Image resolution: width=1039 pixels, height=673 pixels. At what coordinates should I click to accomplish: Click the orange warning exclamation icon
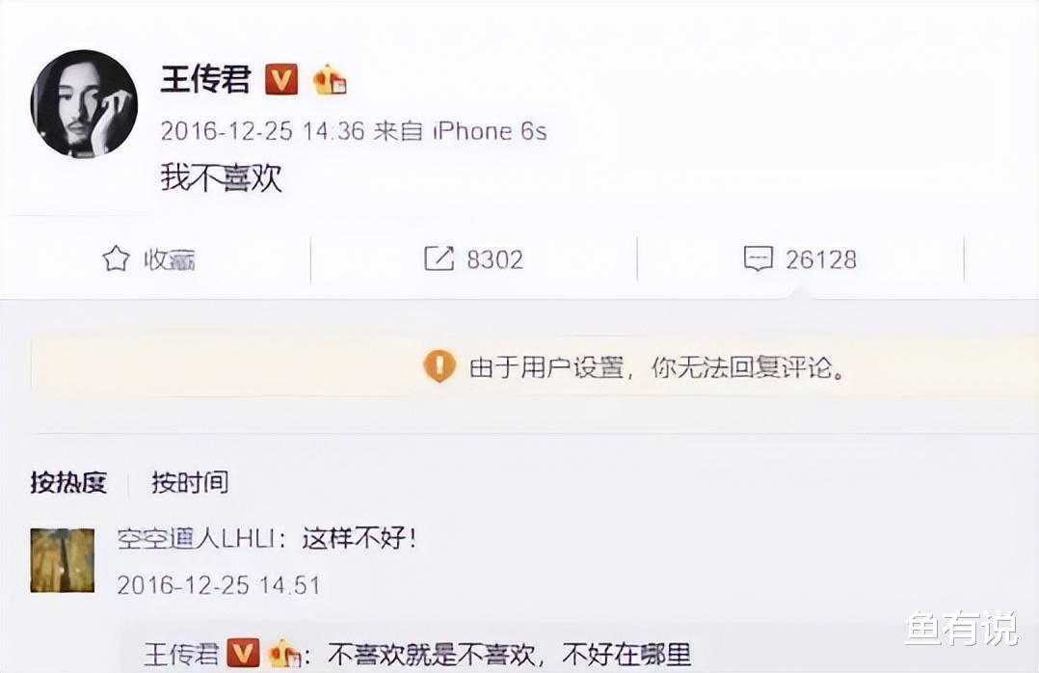tap(440, 366)
